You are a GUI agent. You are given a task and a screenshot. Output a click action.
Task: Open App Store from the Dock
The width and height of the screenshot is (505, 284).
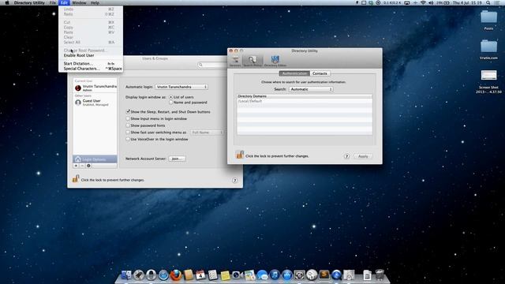coord(287,275)
